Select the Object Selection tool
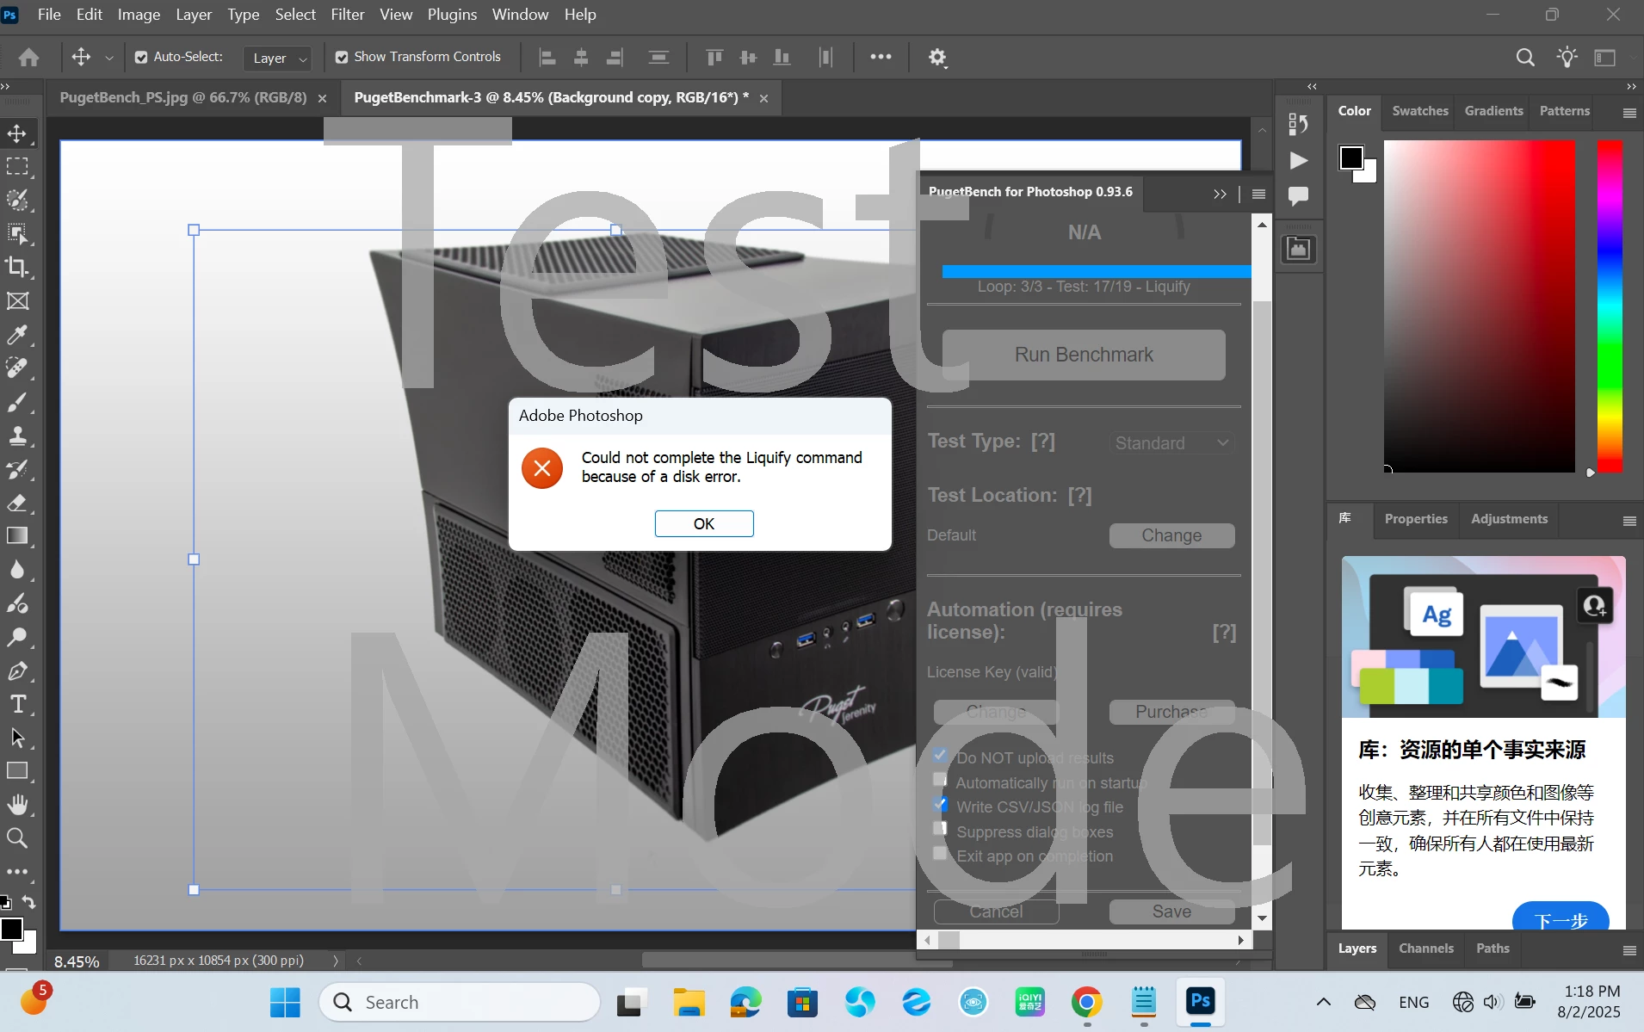 click(17, 233)
